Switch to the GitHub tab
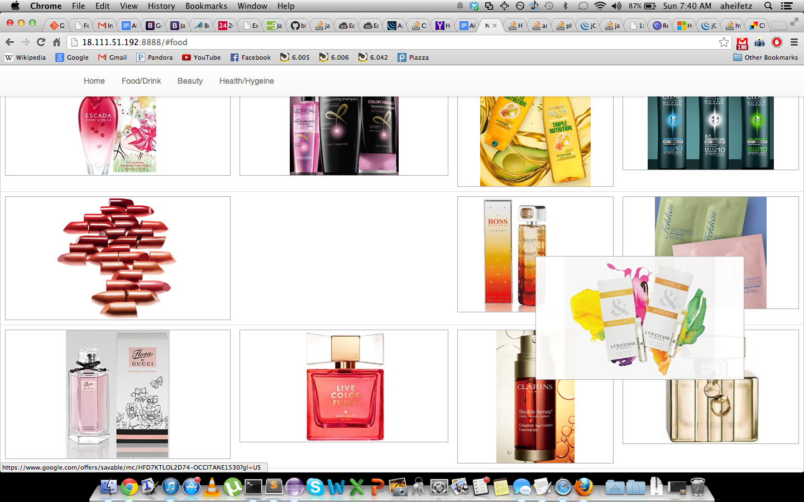This screenshot has width=804, height=502. coord(298,25)
